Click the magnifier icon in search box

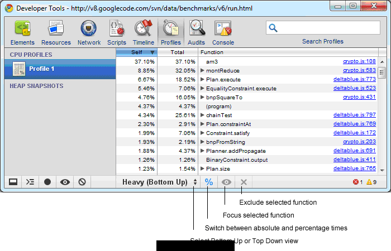click(x=273, y=28)
